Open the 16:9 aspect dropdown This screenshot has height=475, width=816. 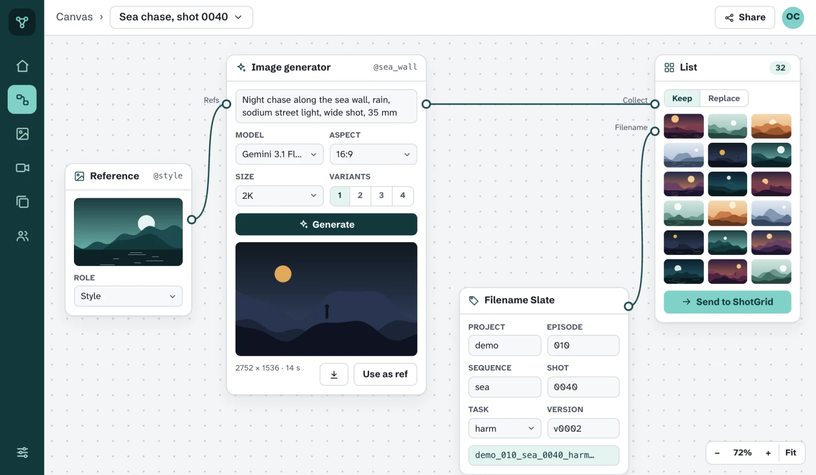tap(373, 154)
